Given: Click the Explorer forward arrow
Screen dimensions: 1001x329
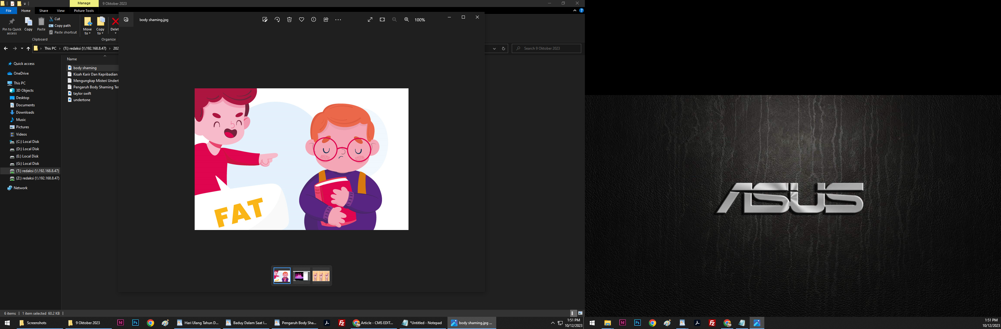Looking at the screenshot, I should point(15,48).
